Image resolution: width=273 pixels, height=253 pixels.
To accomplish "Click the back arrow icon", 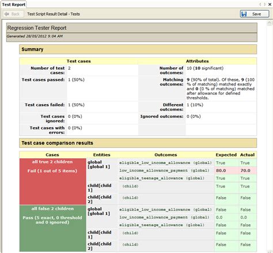I will tap(7, 14).
